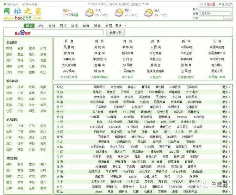
Task: Open NBA under 娱乐休闲
Action: tap(43, 99)
